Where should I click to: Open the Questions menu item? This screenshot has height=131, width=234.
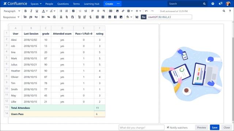pos(63,4)
